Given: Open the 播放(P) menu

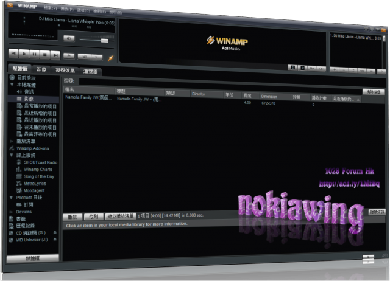Looking at the screenshot, I should (x=67, y=9).
